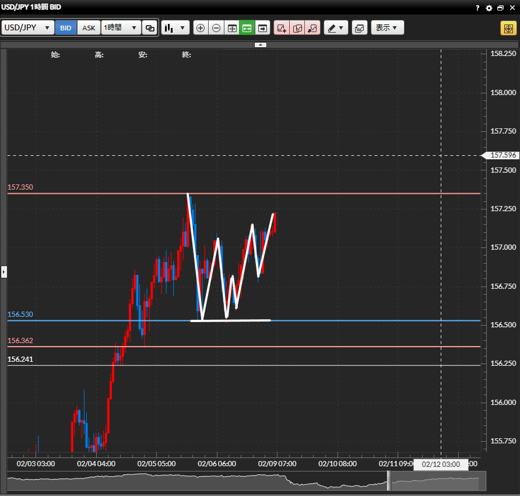This screenshot has width=520, height=496.
Task: Click the linked currency pair sync icon
Action: pos(150,28)
